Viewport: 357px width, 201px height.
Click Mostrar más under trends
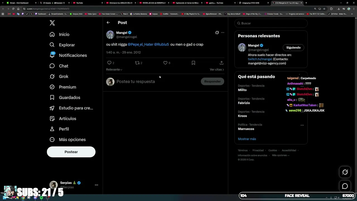click(x=247, y=139)
